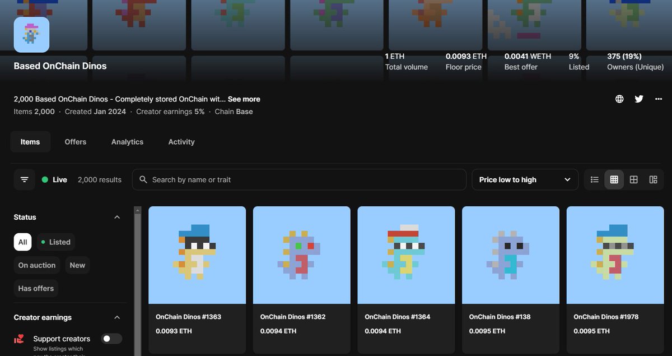Click the Creator earnings 5% label

coord(170,112)
